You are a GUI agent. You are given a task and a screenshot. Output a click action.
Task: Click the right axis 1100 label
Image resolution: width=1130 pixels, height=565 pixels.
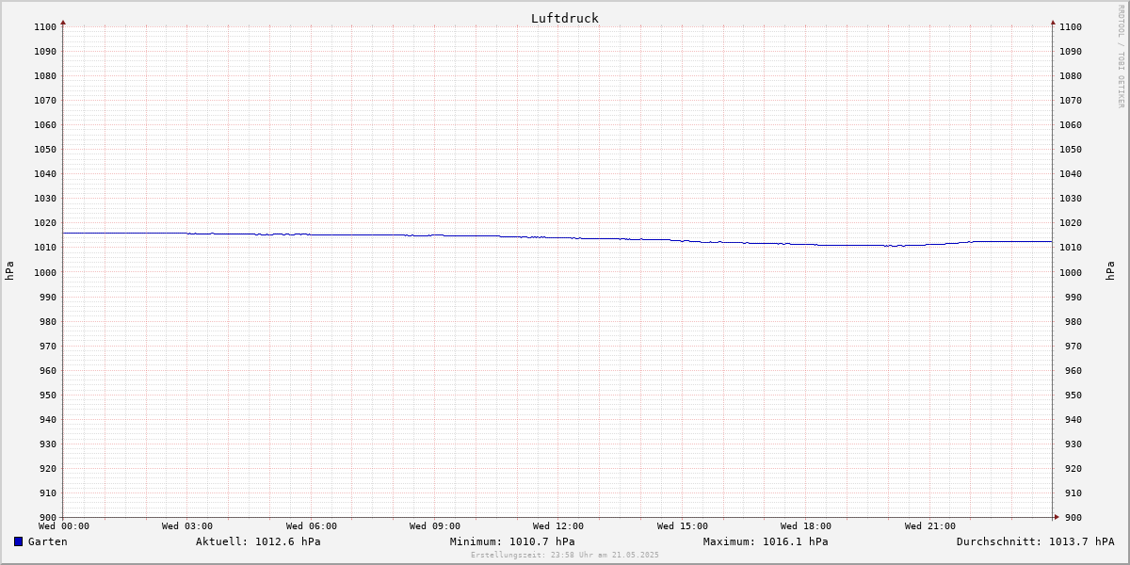pyautogui.click(x=1071, y=26)
